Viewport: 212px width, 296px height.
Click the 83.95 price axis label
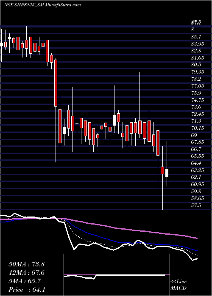pyautogui.click(x=198, y=44)
